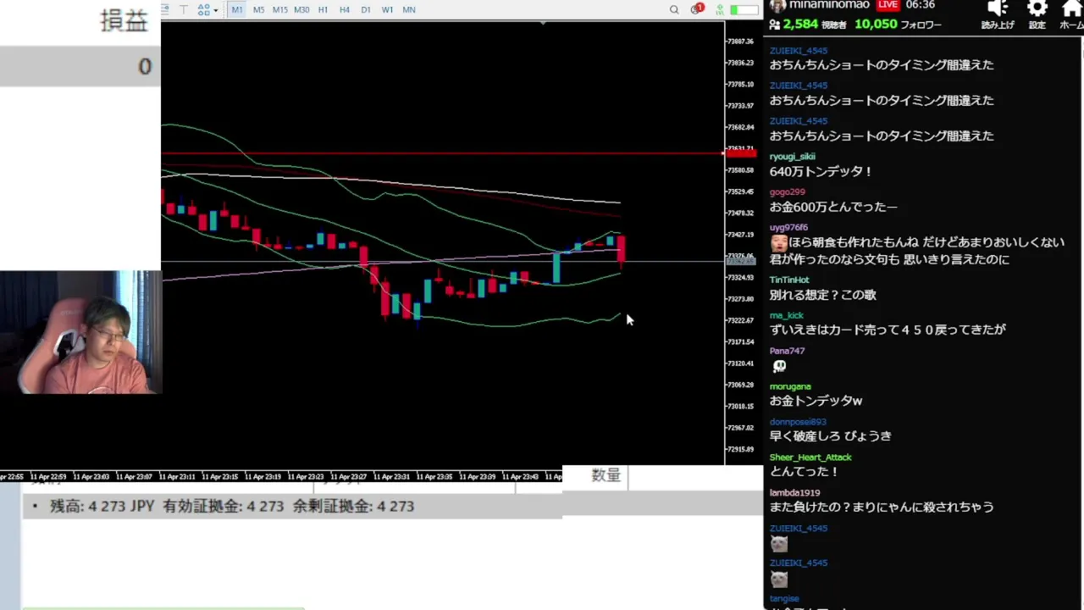Switch chart to M5 timeframe
1084x610 pixels.
(x=258, y=9)
